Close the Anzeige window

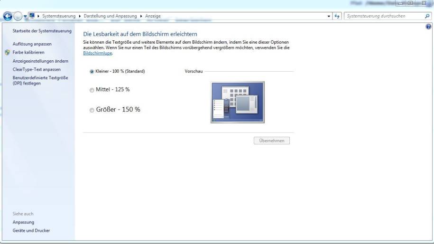[x=424, y=3]
